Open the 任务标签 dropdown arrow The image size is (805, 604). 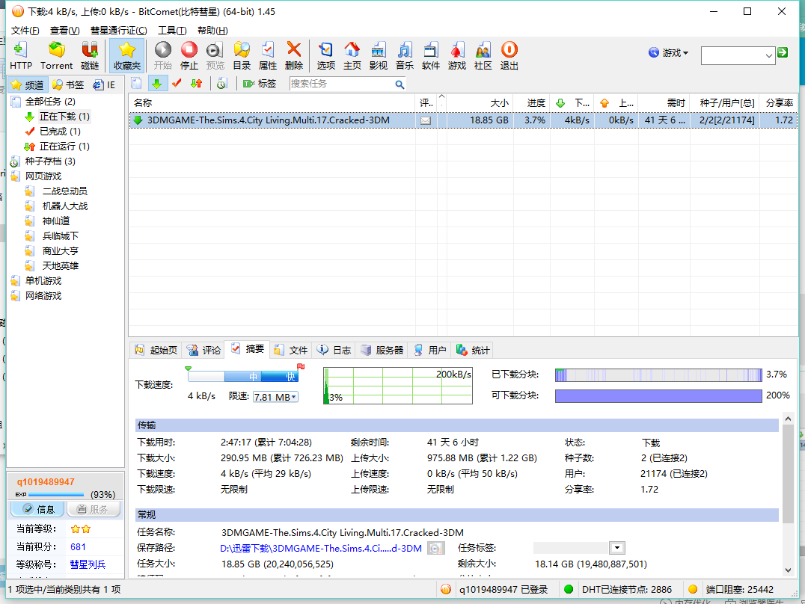pos(617,548)
